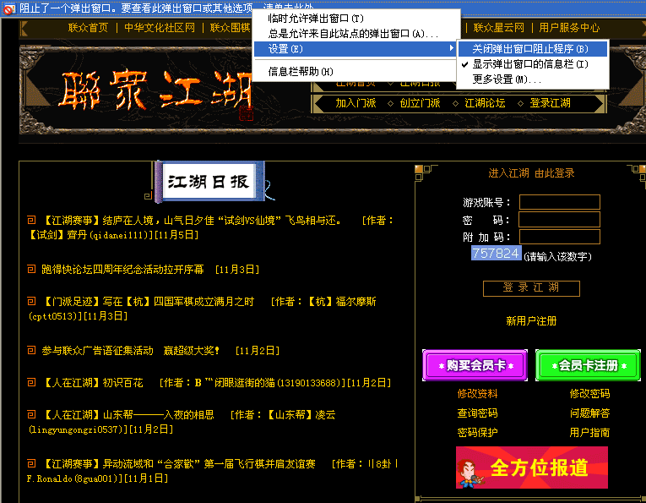Click the bullet icon beside 【门派足迹】 article

pos(31,301)
